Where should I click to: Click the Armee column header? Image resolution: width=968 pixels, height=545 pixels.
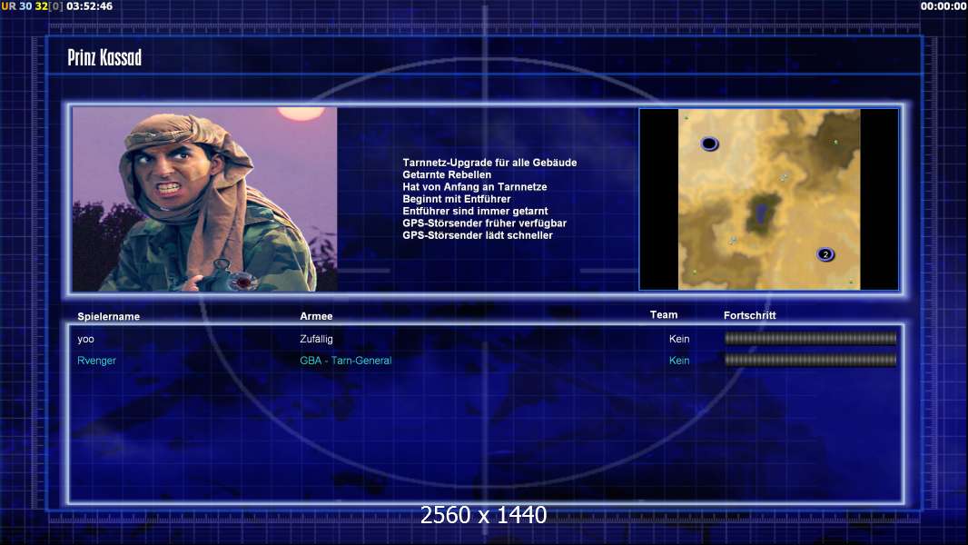(x=316, y=316)
